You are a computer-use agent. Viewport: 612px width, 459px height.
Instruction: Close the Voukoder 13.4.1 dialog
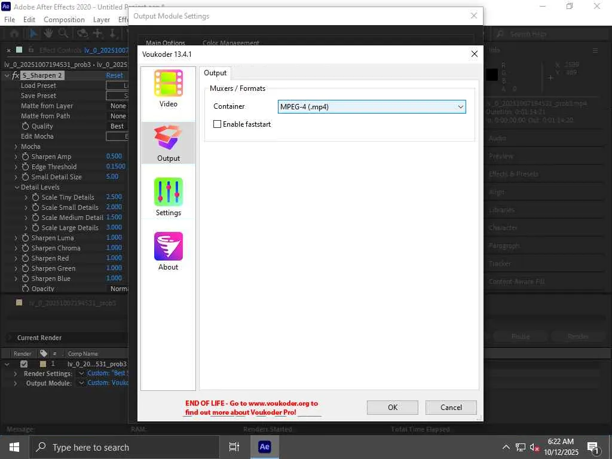coord(474,54)
